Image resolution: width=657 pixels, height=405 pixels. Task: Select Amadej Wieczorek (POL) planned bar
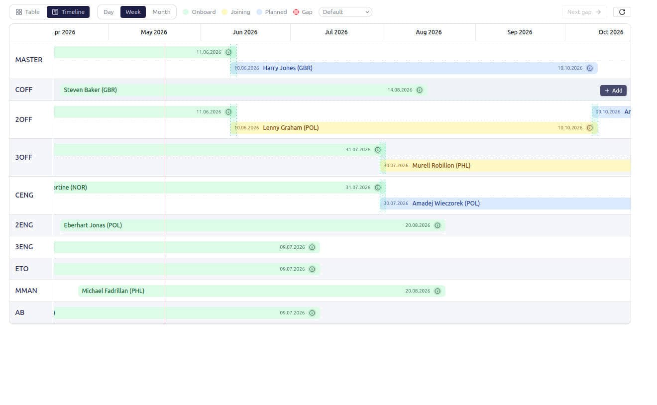505,203
